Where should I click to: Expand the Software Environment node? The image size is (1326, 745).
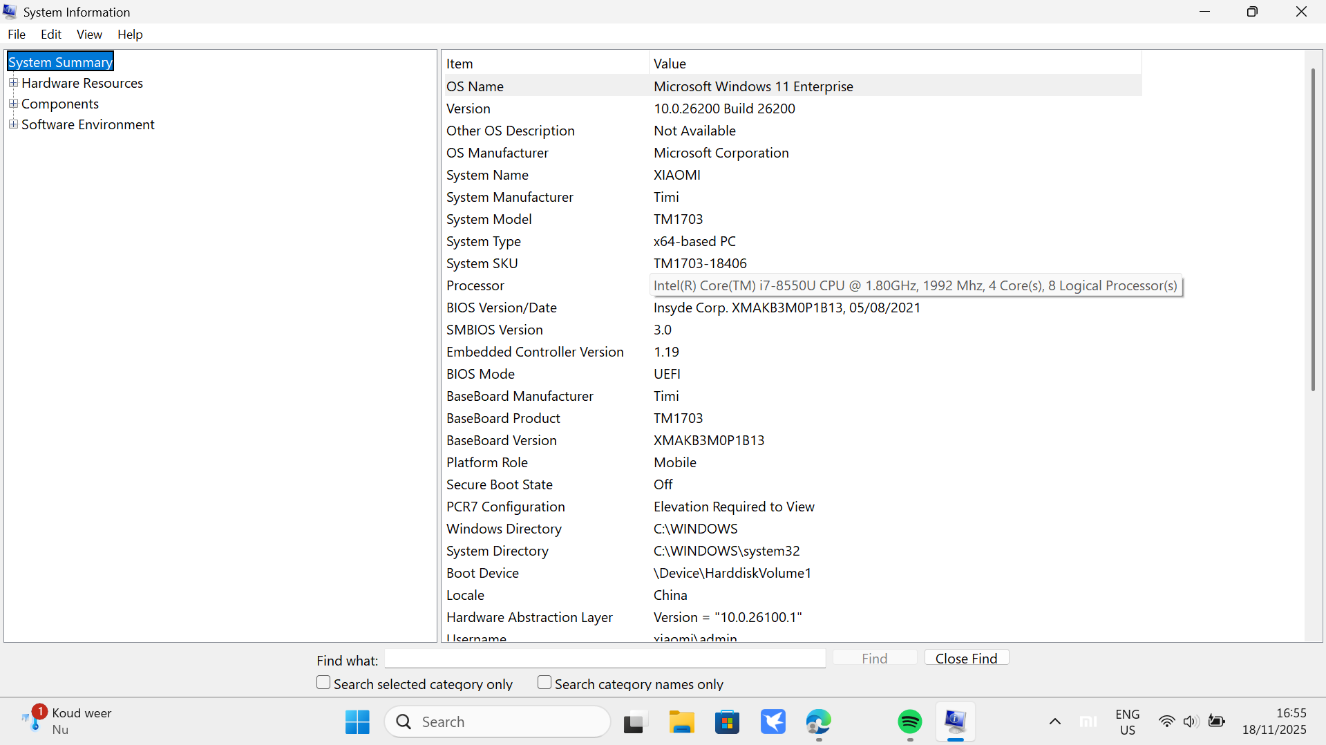click(x=13, y=124)
